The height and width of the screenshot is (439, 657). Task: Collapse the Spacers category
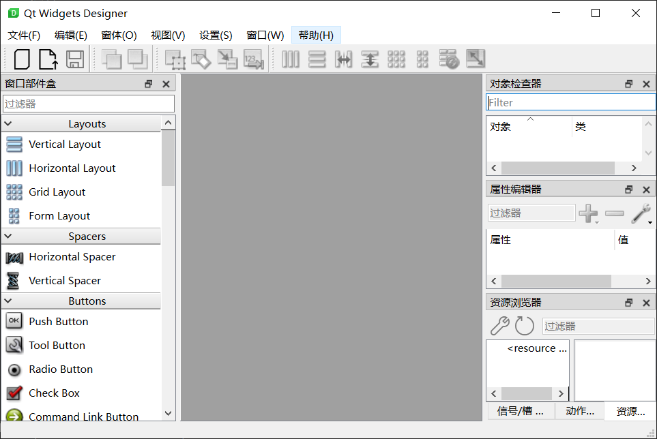point(8,237)
